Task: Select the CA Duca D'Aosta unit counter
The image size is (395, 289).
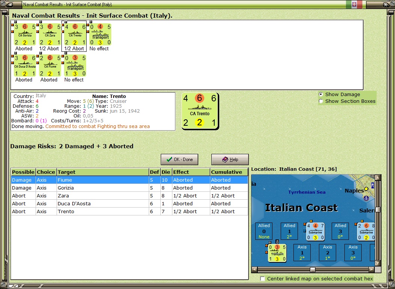Action: pos(25,66)
